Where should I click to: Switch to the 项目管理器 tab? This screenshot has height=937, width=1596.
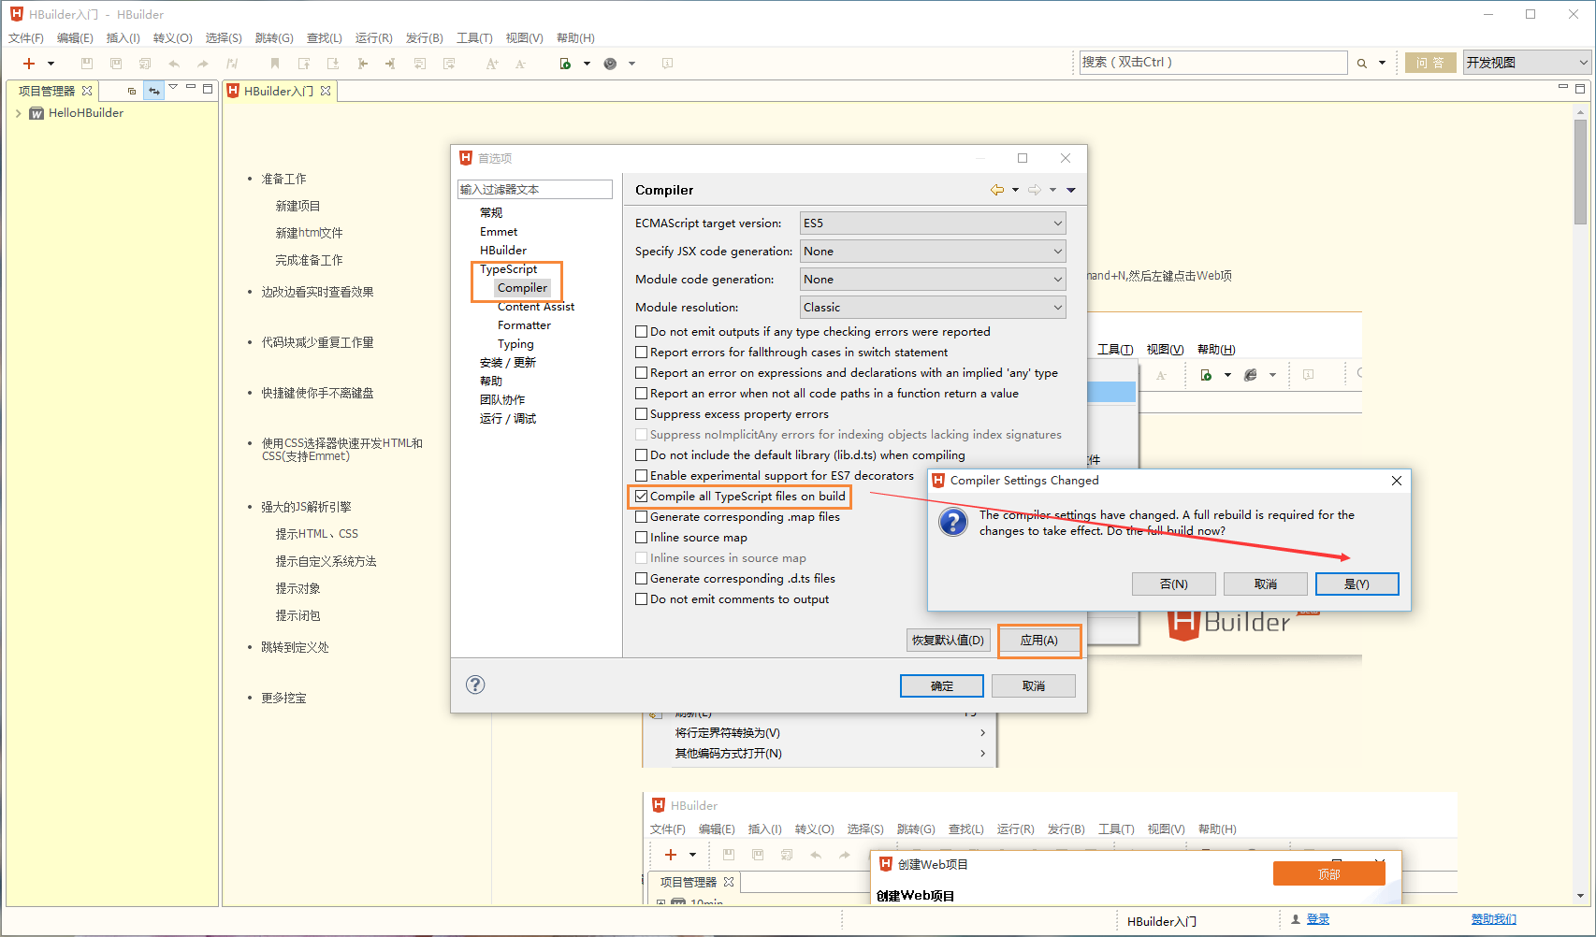(46, 90)
